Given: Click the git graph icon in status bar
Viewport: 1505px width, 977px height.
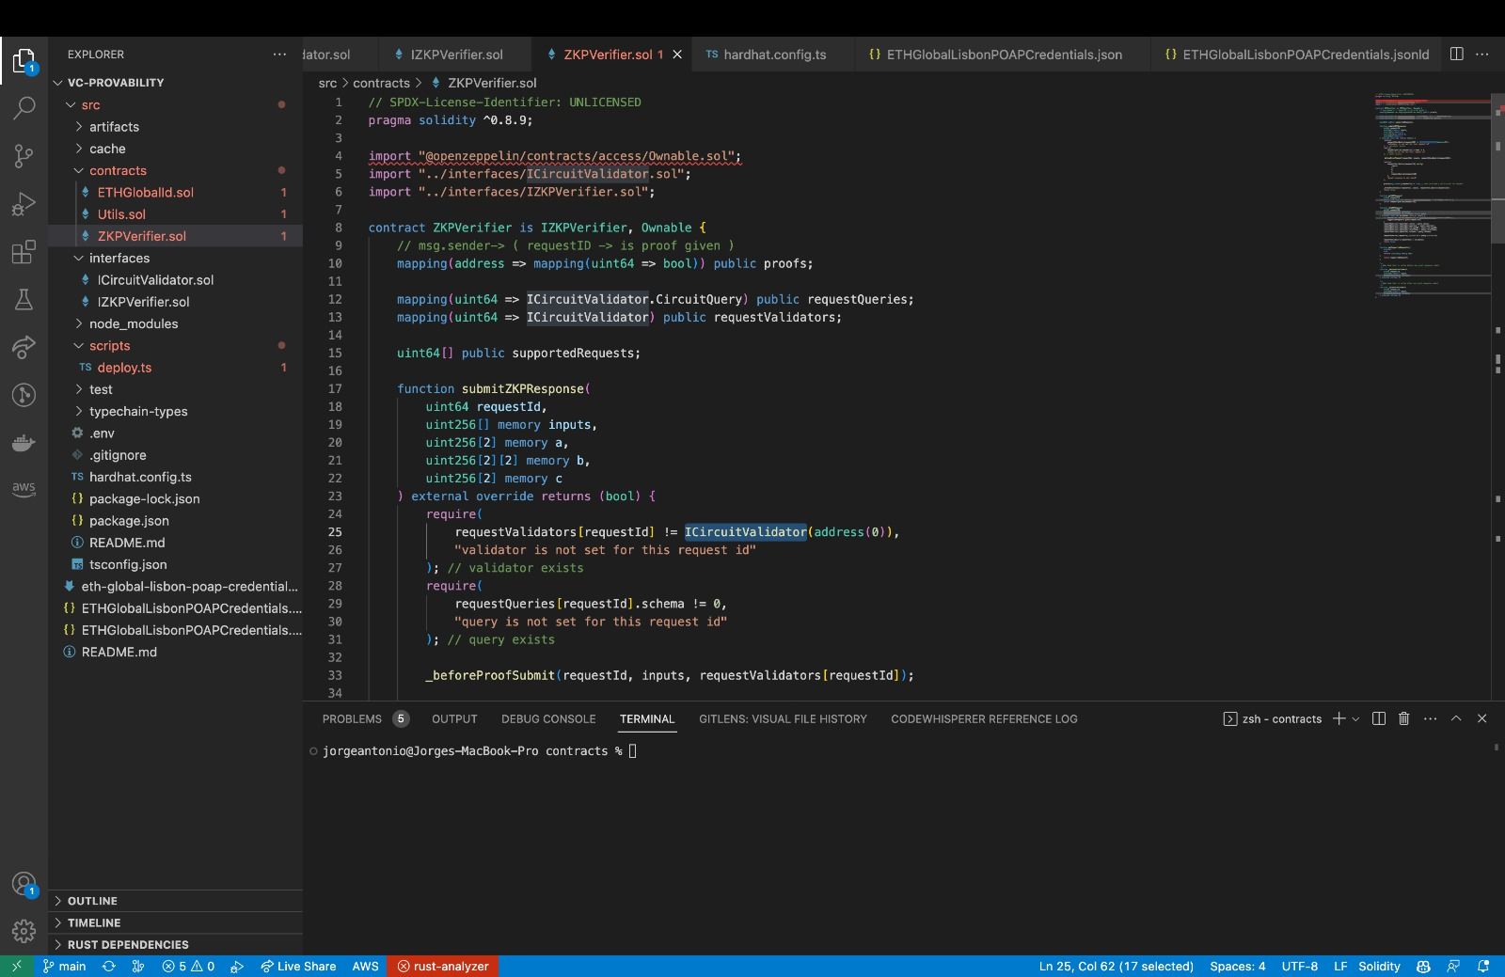Looking at the screenshot, I should pyautogui.click(x=138, y=966).
